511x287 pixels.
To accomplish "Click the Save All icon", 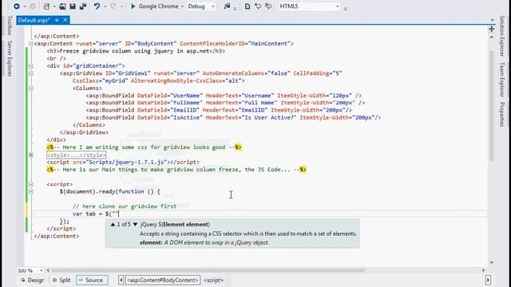I will pyautogui.click(x=83, y=6).
